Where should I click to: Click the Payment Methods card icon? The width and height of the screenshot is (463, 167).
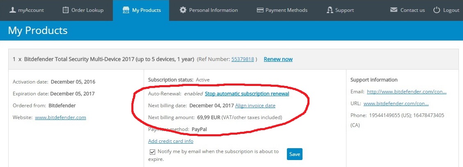(x=260, y=10)
